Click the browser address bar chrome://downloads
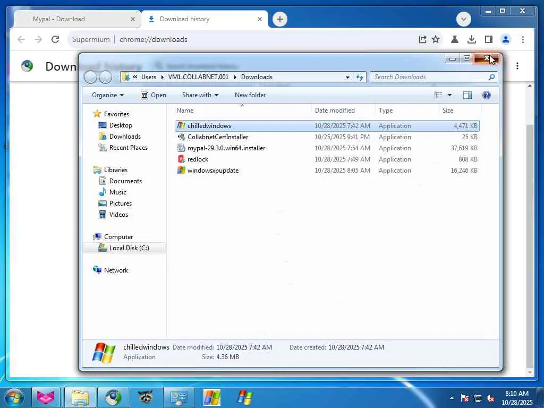This screenshot has width=544, height=408. coord(153,39)
